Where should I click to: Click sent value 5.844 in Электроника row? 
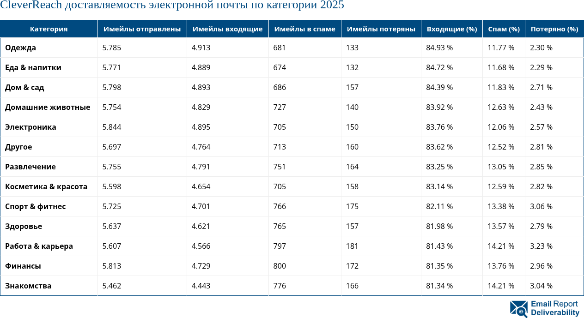pos(112,127)
